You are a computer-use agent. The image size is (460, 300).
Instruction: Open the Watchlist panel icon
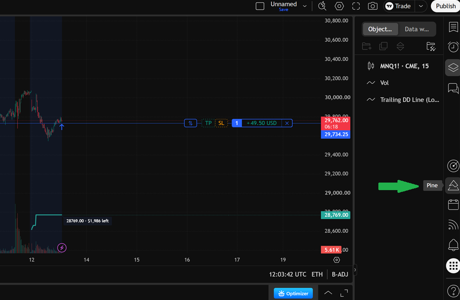coord(453,27)
